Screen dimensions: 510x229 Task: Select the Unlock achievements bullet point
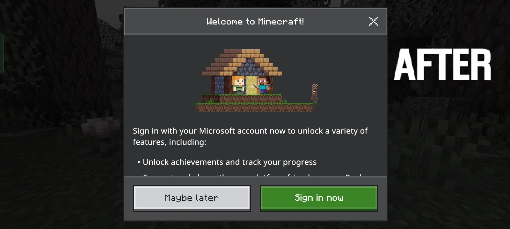(x=227, y=162)
